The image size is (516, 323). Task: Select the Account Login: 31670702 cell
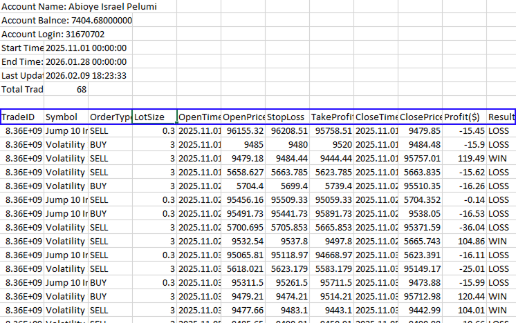point(53,34)
